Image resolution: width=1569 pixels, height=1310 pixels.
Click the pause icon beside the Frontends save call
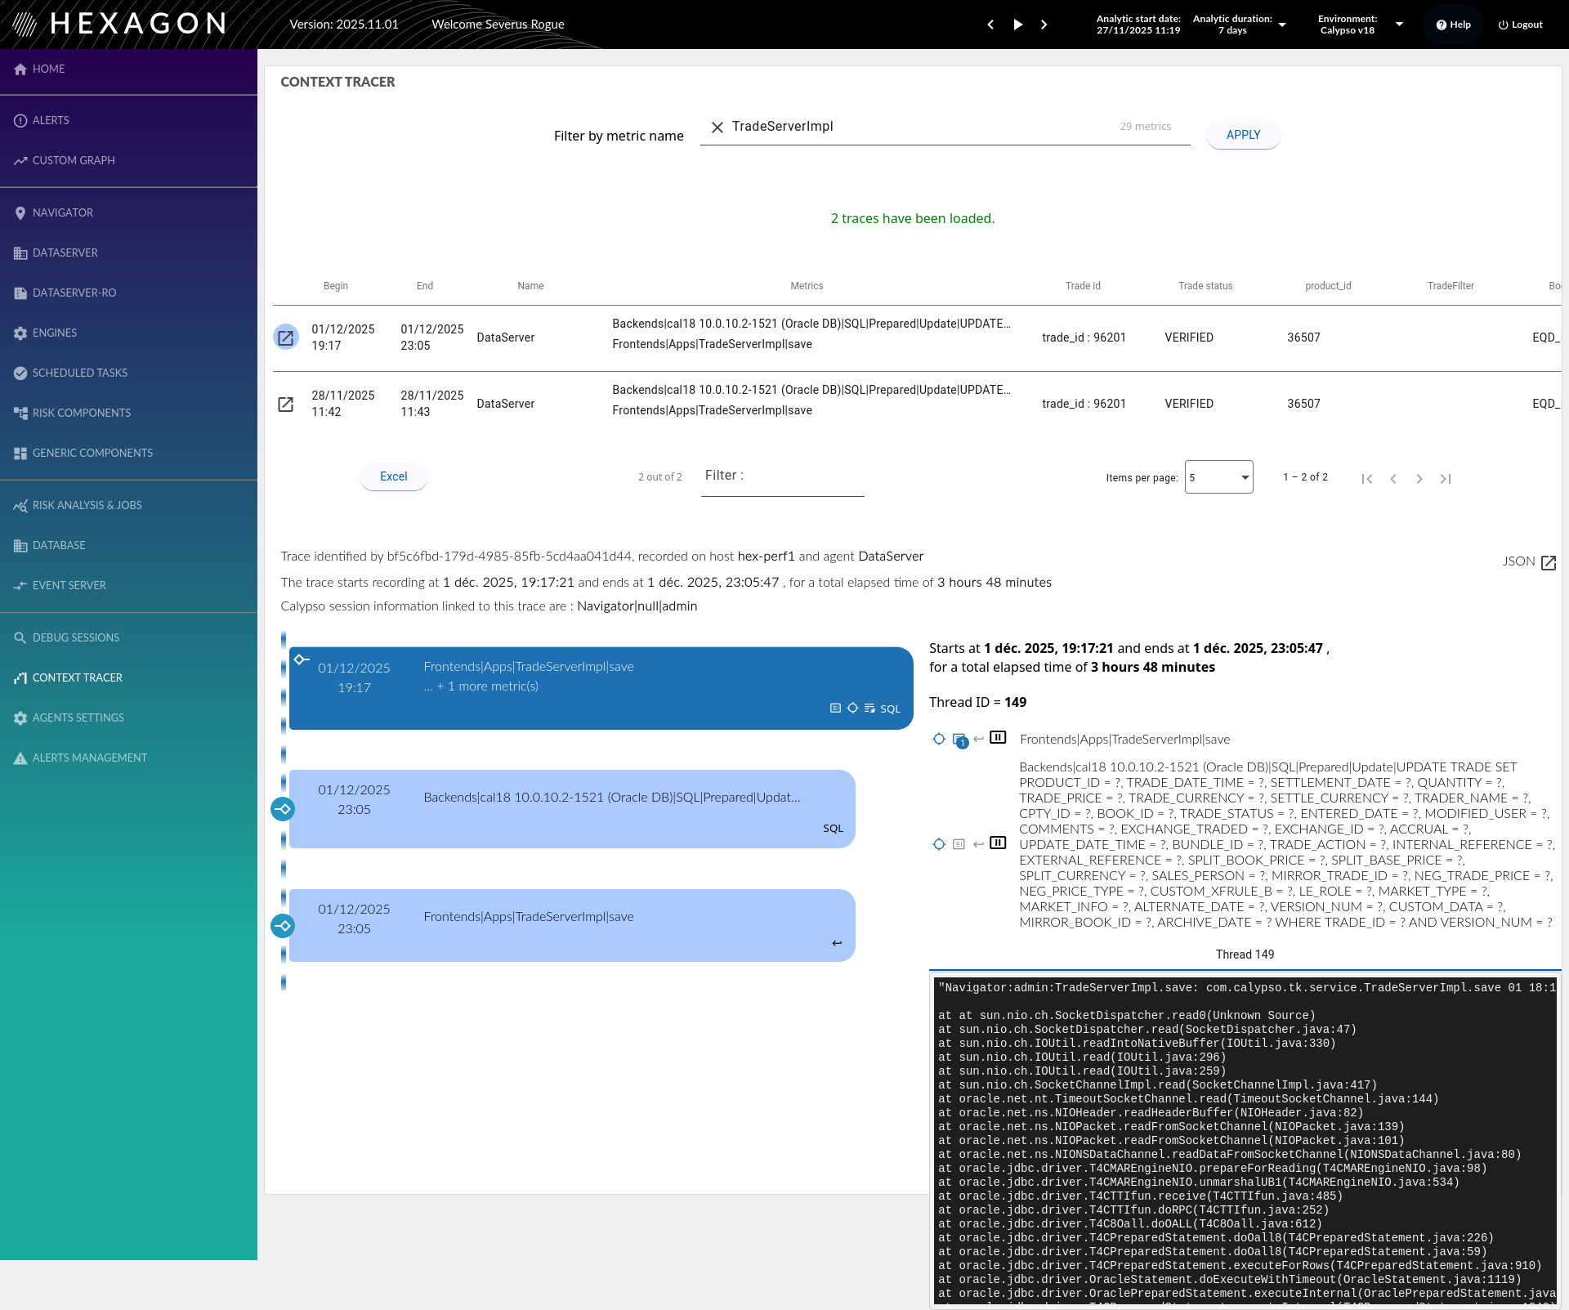point(998,737)
